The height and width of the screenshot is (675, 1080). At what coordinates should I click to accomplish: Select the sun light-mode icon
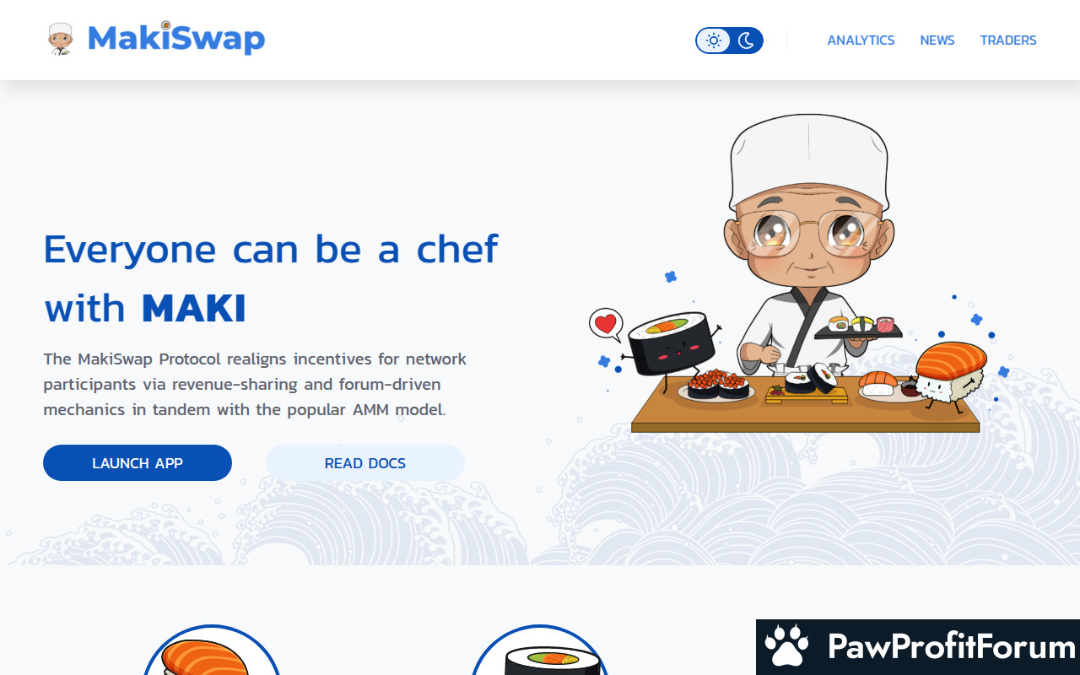(x=714, y=40)
